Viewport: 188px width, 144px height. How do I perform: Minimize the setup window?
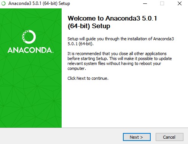point(145,3)
